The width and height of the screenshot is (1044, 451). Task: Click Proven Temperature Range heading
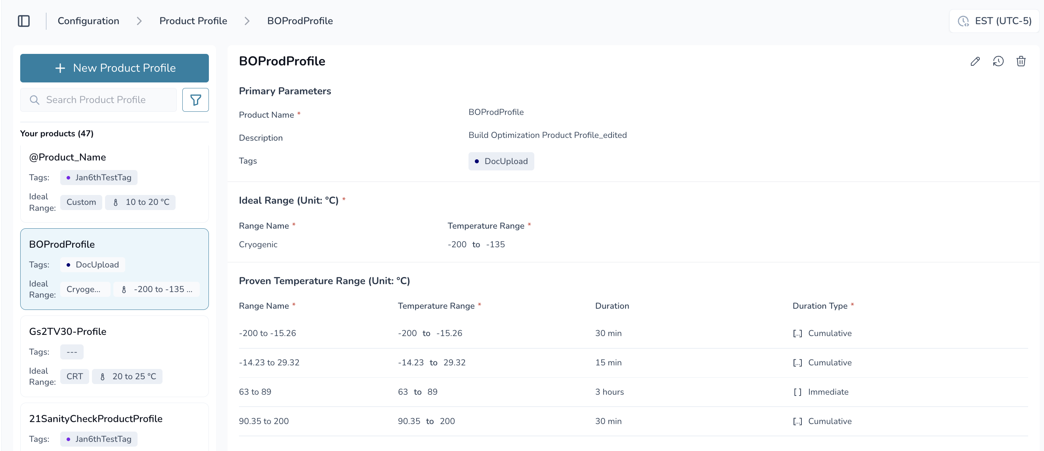[x=324, y=281]
